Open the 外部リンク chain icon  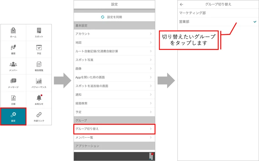point(39,115)
